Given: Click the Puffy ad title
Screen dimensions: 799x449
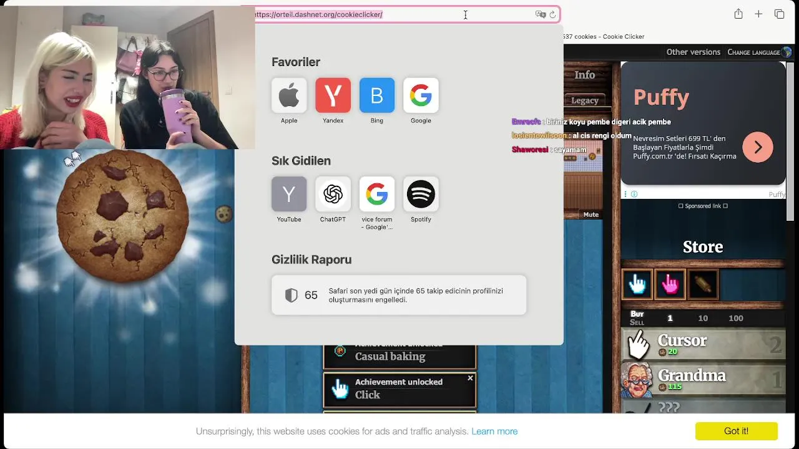Looking at the screenshot, I should tap(661, 97).
